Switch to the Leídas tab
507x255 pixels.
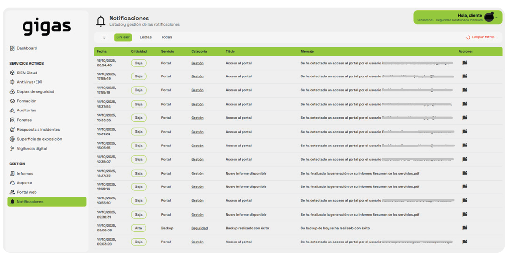pyautogui.click(x=146, y=37)
